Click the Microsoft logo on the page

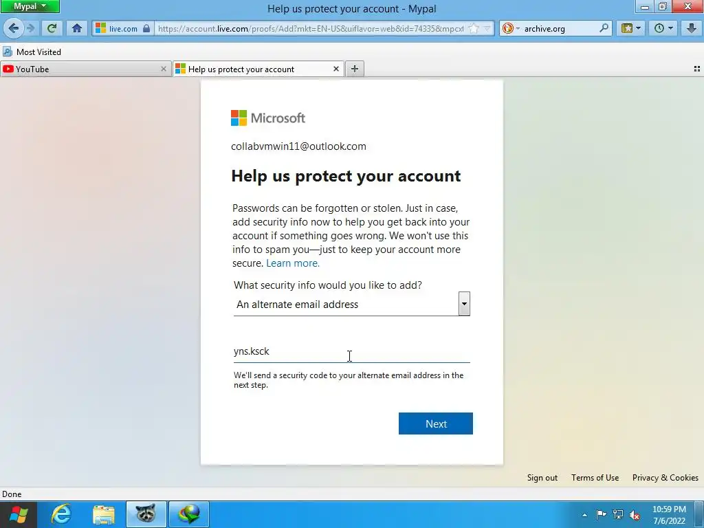268,118
